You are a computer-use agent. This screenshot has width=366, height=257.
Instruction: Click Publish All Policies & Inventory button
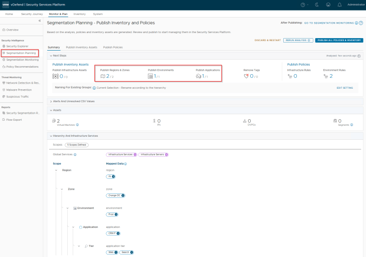339,40
